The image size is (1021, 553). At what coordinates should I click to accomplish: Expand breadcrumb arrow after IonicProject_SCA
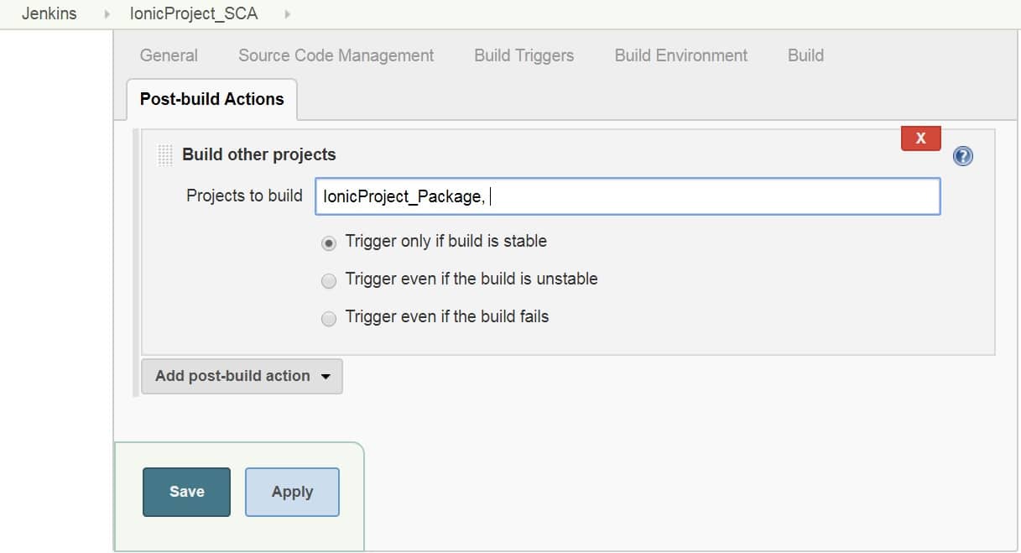click(x=288, y=14)
